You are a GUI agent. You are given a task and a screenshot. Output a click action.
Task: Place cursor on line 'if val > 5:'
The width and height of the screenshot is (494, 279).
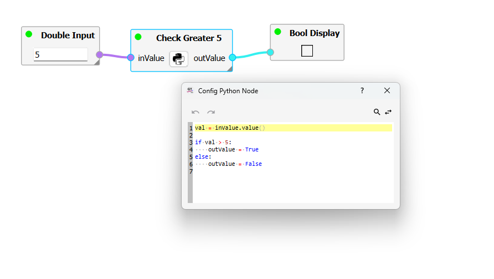pos(213,143)
